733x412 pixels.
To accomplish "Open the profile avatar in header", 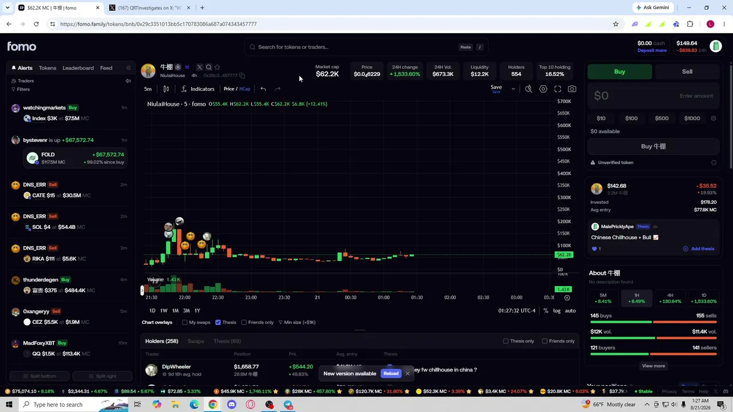I will (x=716, y=46).
